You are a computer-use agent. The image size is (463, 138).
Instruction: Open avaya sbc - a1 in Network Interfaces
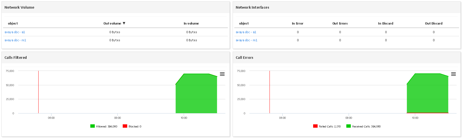click(246, 32)
